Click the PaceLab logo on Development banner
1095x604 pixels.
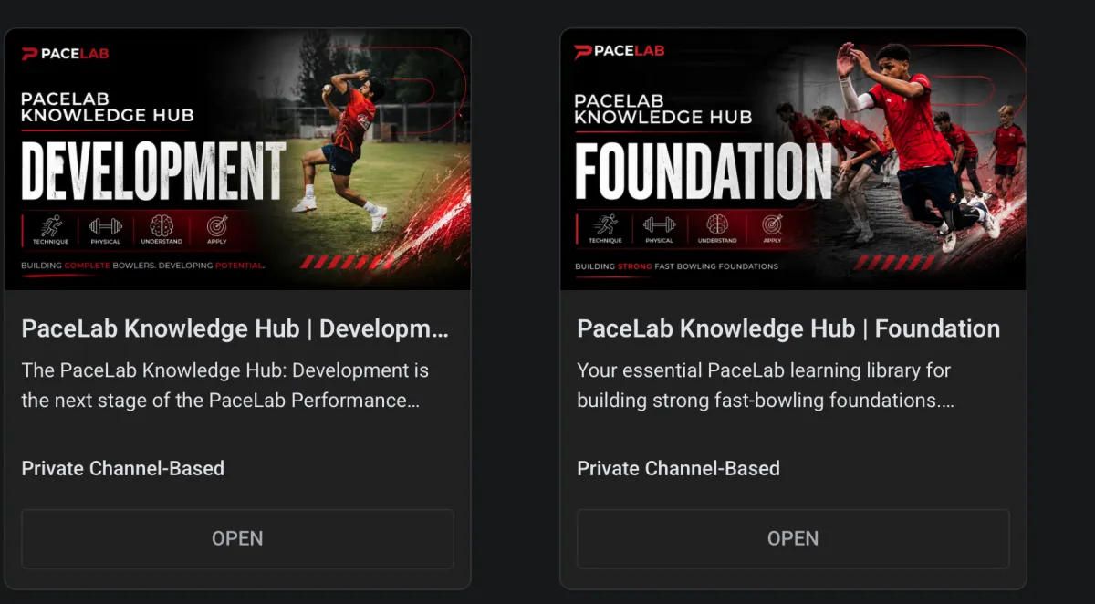65,54
